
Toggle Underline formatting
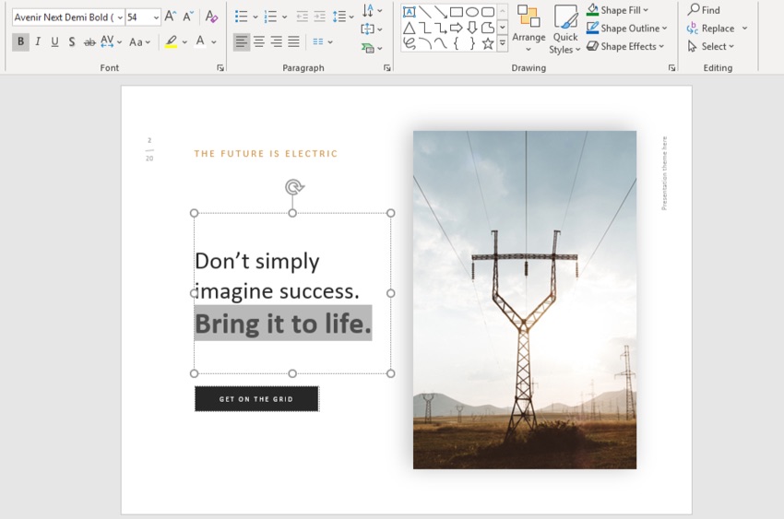pos(54,41)
